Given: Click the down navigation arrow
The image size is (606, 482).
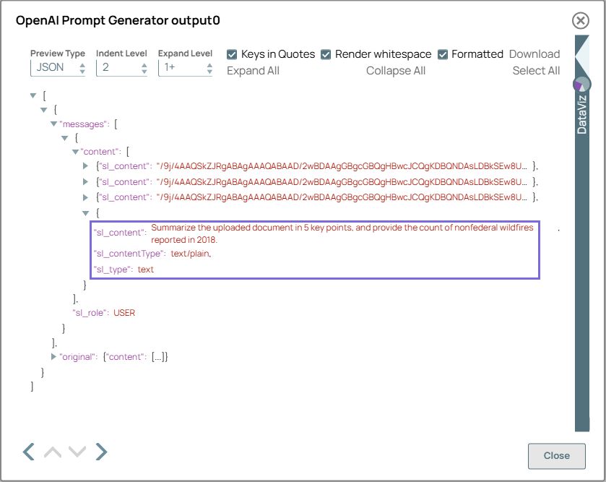Looking at the screenshot, I should 77,451.
